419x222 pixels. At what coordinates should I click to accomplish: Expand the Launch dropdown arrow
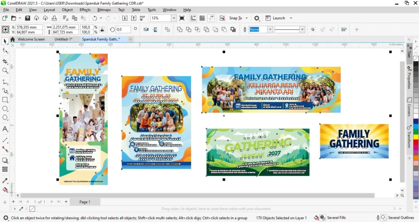point(291,18)
